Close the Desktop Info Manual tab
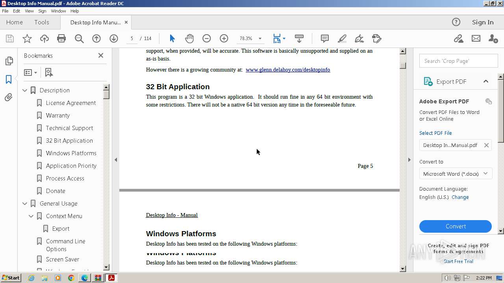 [x=126, y=22]
